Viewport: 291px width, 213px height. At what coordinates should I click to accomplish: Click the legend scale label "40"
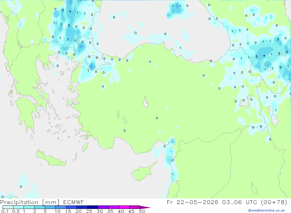(x=121, y=211)
